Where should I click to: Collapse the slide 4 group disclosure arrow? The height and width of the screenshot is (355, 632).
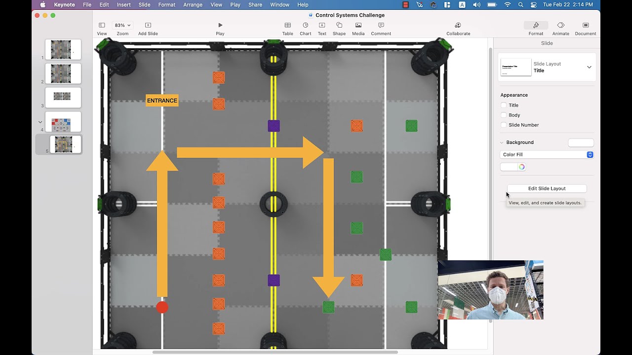40,122
